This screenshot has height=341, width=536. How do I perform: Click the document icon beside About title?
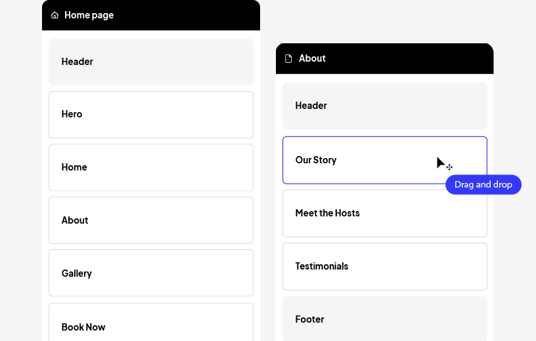tap(288, 58)
